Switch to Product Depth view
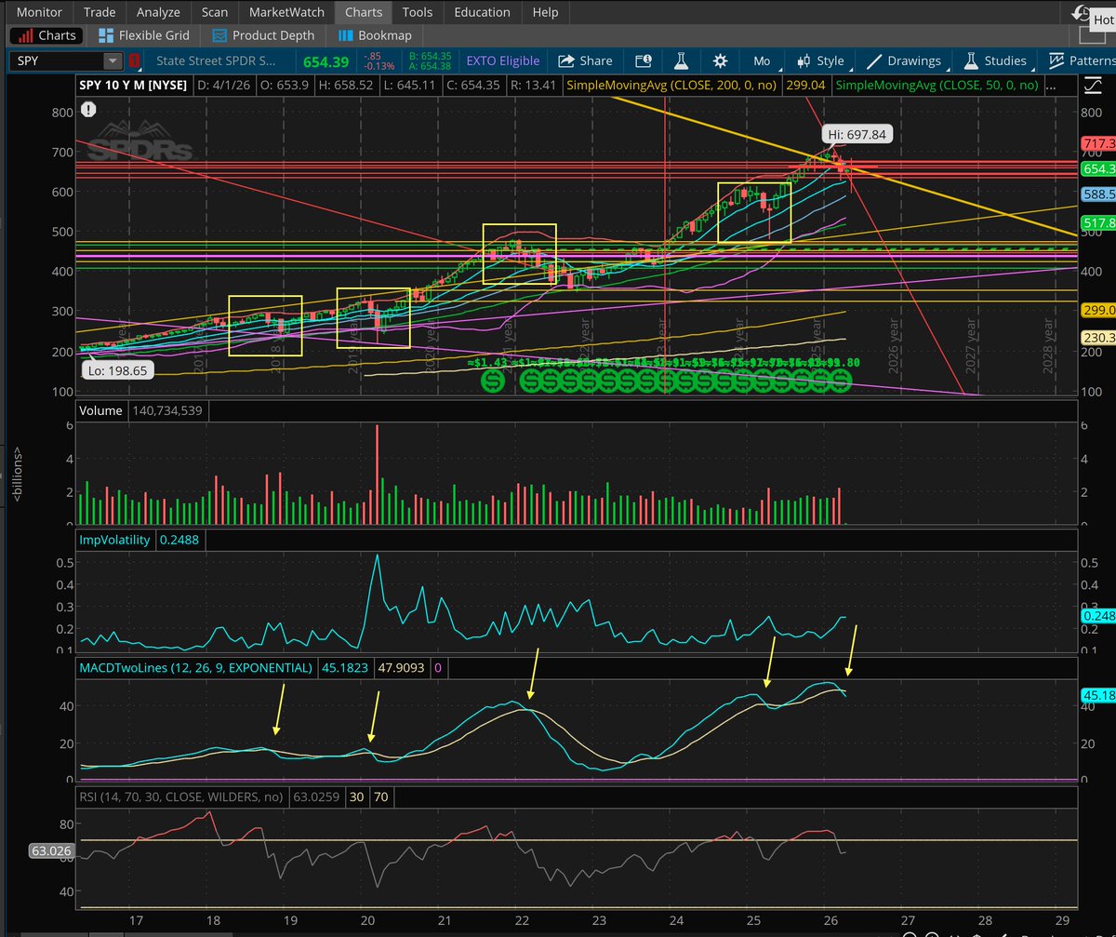1116x937 pixels. [263, 35]
